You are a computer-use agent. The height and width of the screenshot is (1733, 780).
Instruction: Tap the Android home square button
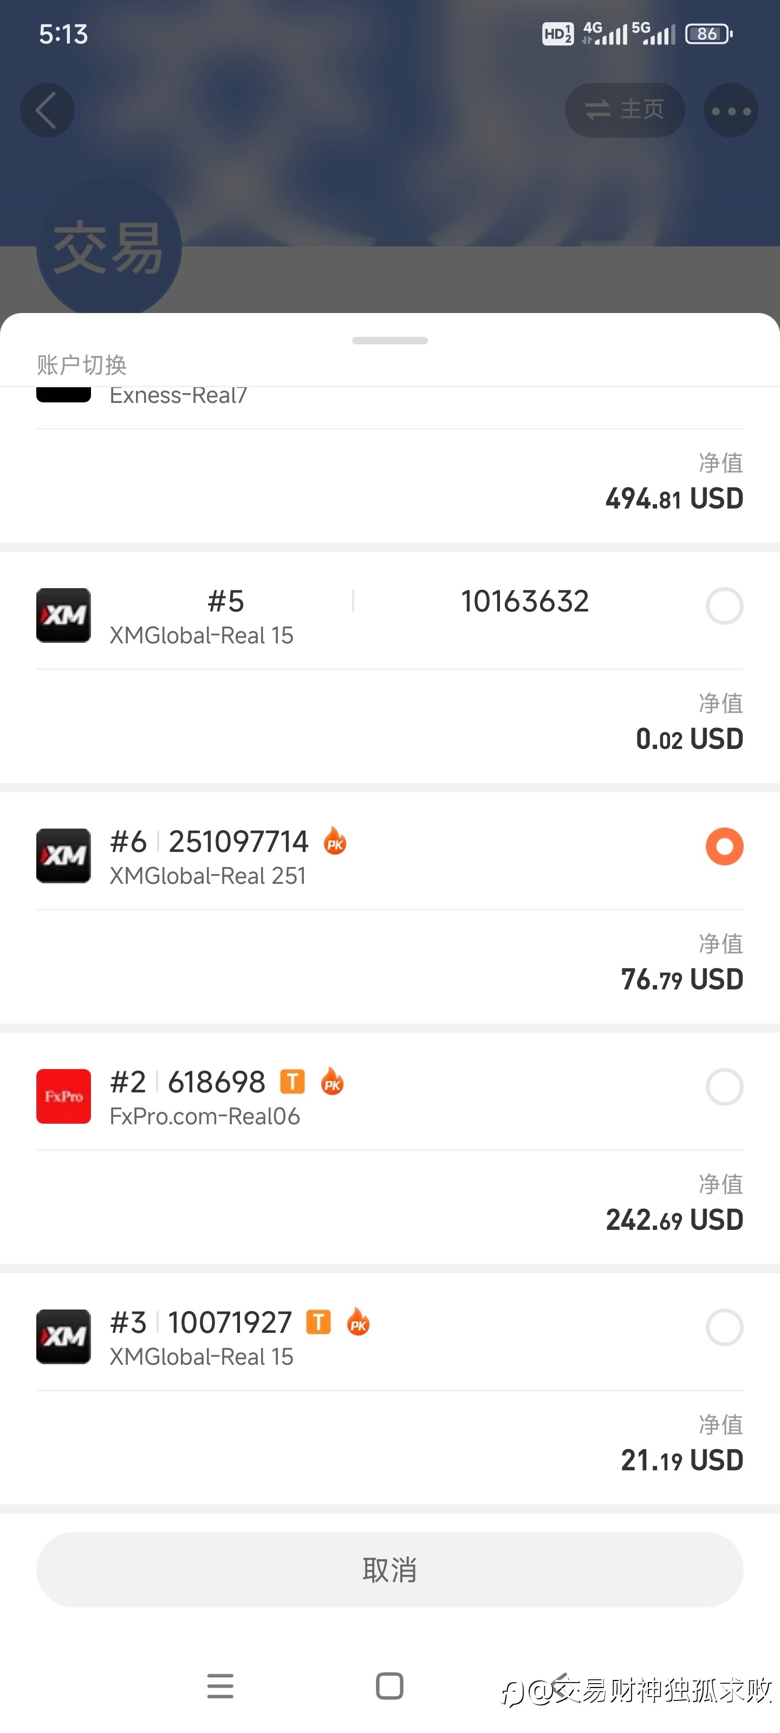pyautogui.click(x=389, y=1686)
